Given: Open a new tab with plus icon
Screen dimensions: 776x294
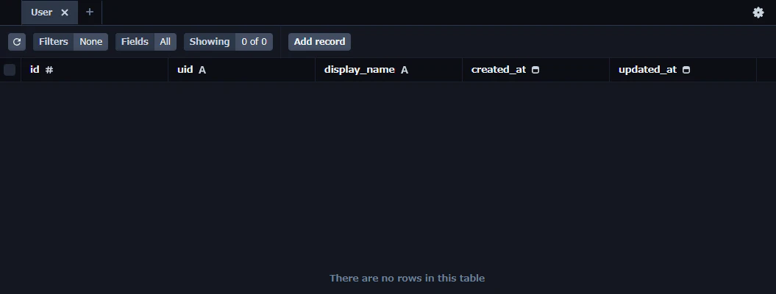Looking at the screenshot, I should [90, 12].
